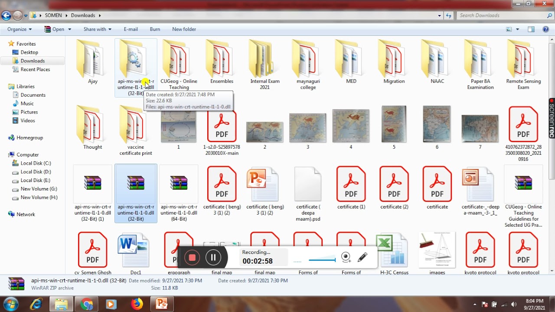Select the certificate-_-deepa-maam PowerPoint file

tap(480, 190)
